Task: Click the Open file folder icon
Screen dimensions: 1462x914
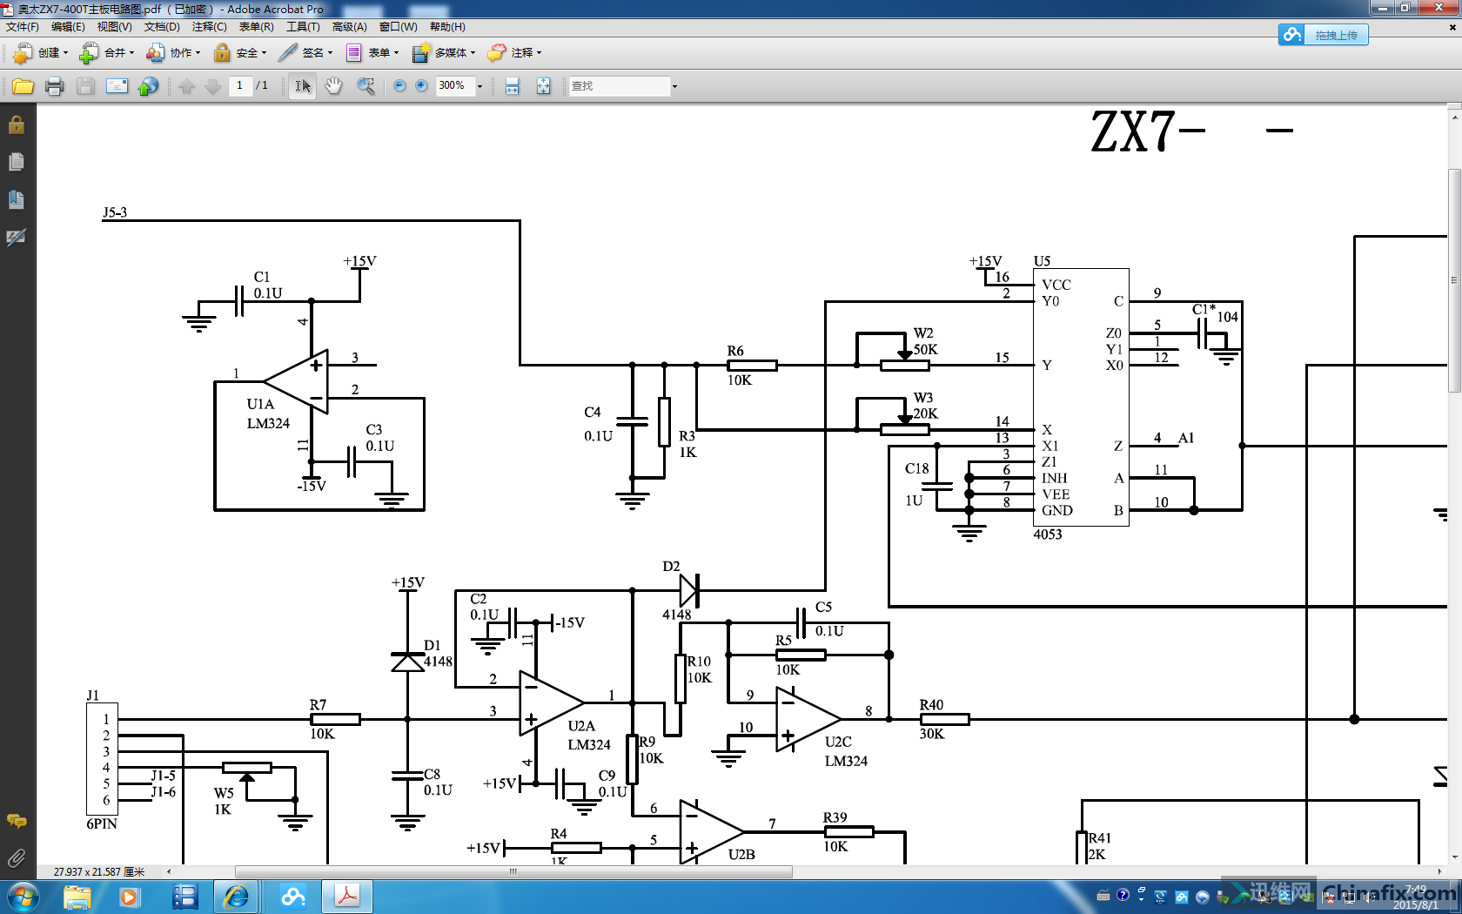Action: coord(23,86)
